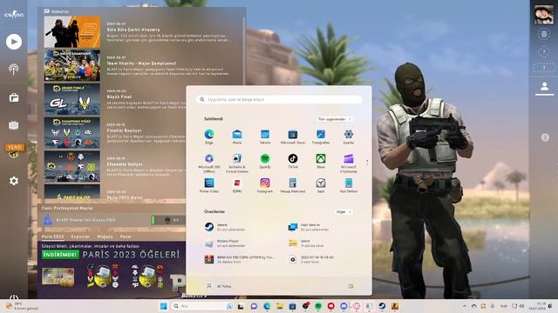Open Spotify from the taskbar
The width and height of the screenshot is (558, 313).
point(318,306)
